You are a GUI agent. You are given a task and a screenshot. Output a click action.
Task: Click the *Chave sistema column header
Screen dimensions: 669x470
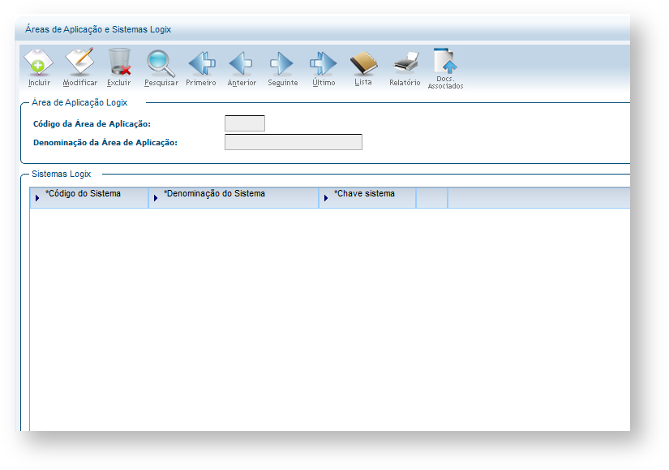[x=368, y=197]
